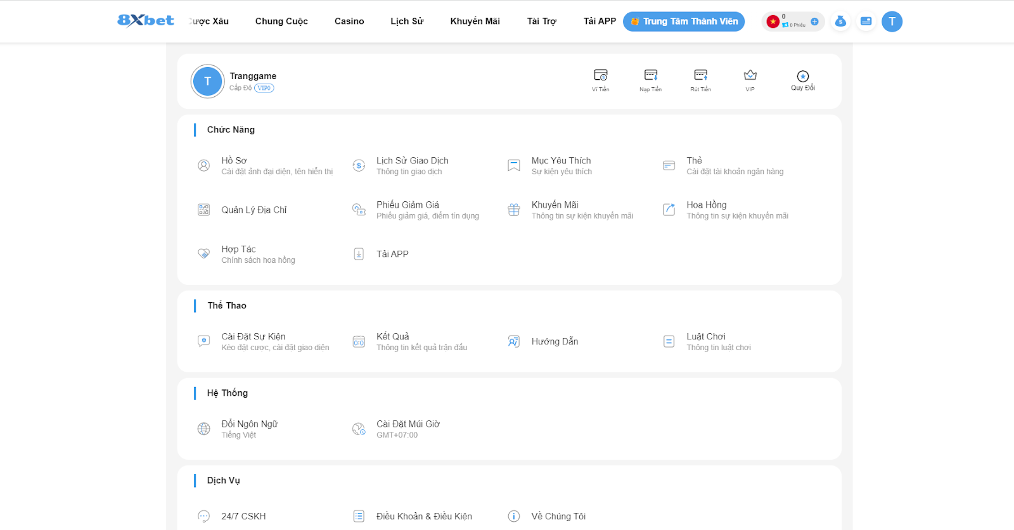Open the VIP crown icon

750,75
